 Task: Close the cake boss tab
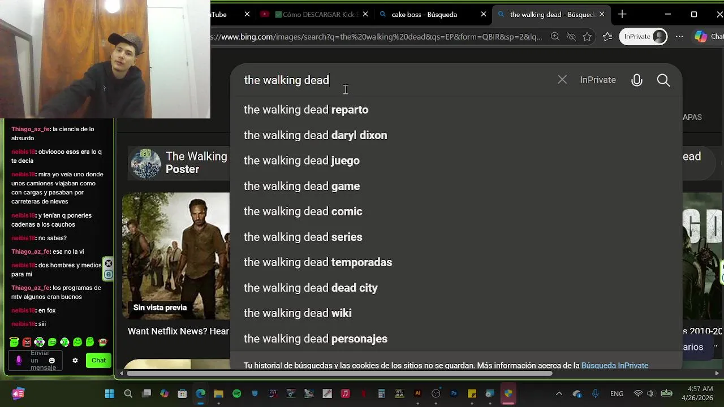click(484, 15)
